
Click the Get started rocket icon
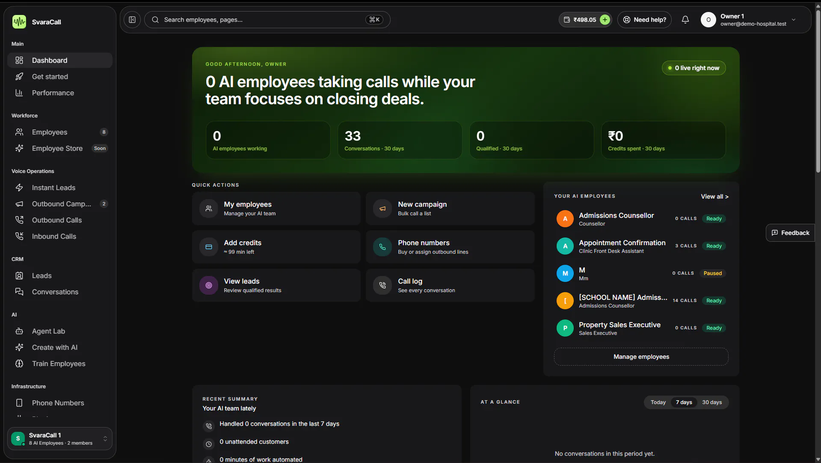(x=19, y=76)
